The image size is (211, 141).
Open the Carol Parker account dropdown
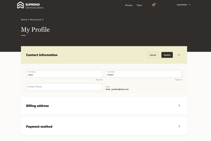(183, 5)
